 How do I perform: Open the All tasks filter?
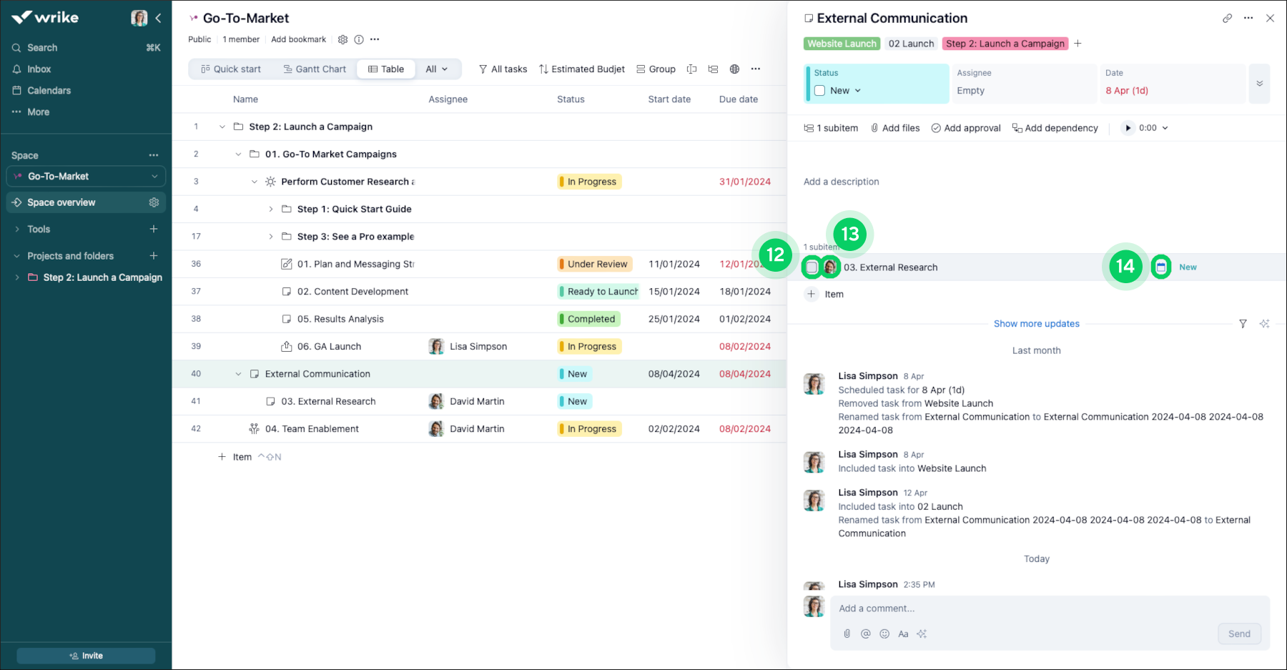503,69
